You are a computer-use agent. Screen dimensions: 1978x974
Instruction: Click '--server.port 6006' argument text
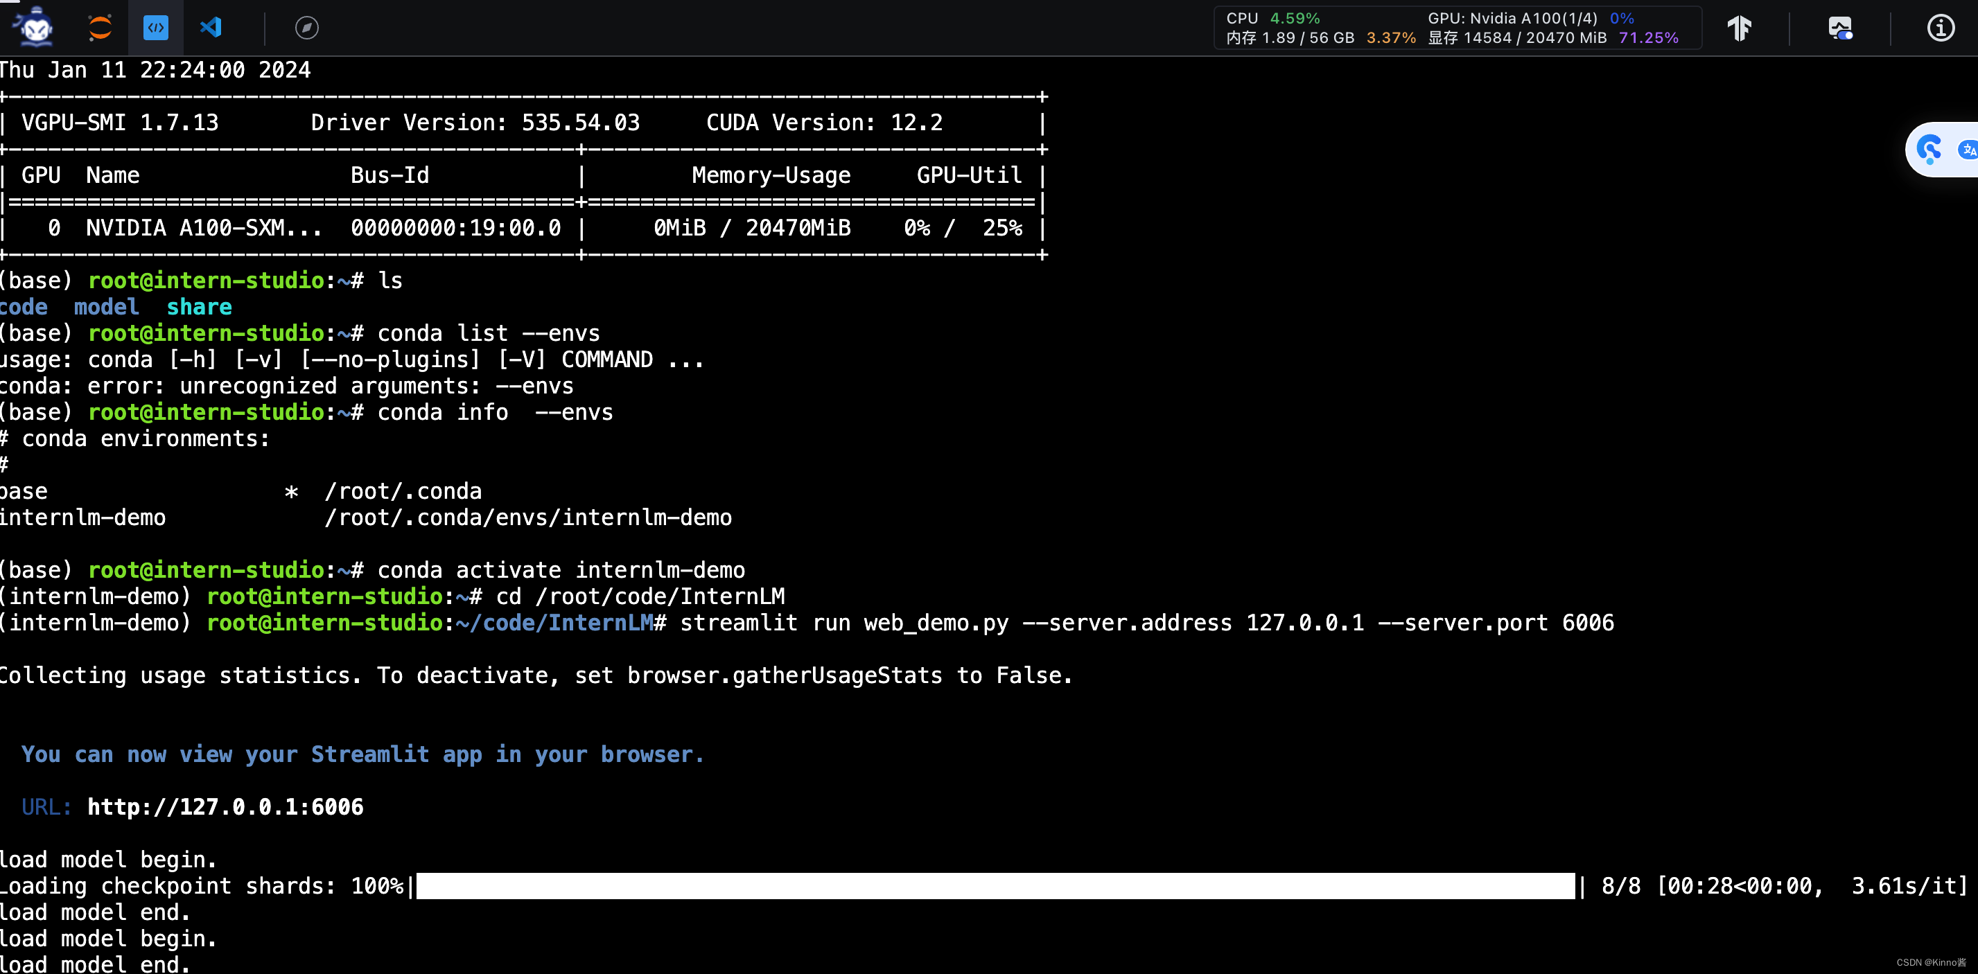pos(1496,623)
